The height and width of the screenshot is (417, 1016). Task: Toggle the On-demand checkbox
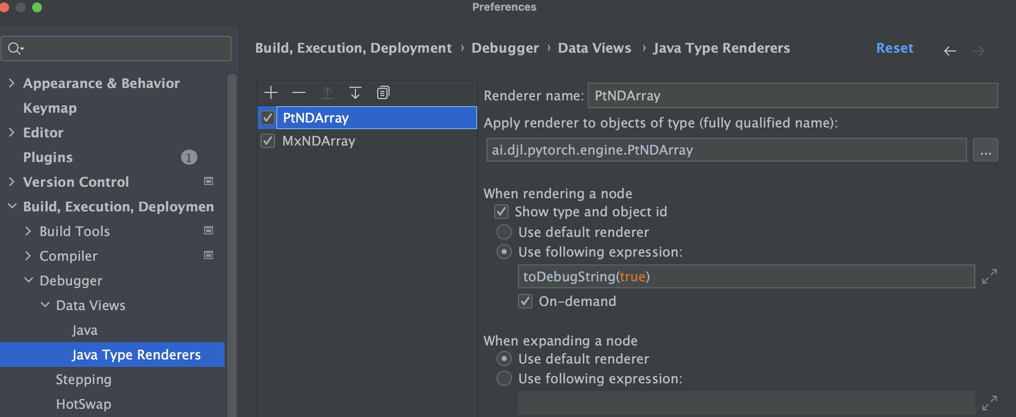pyautogui.click(x=525, y=301)
